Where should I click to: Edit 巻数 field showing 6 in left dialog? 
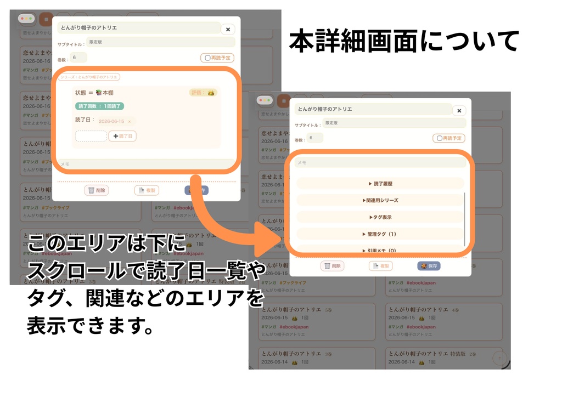point(78,57)
